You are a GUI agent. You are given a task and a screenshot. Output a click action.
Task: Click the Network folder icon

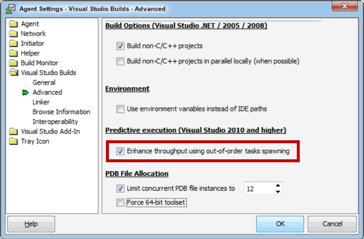(x=13, y=34)
